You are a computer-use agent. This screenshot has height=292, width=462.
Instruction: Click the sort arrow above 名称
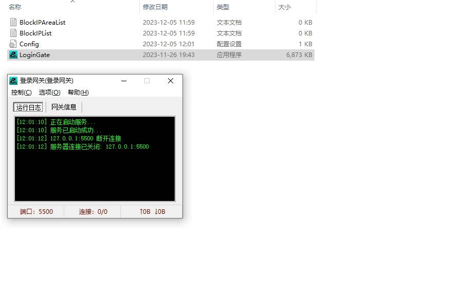[x=73, y=2]
